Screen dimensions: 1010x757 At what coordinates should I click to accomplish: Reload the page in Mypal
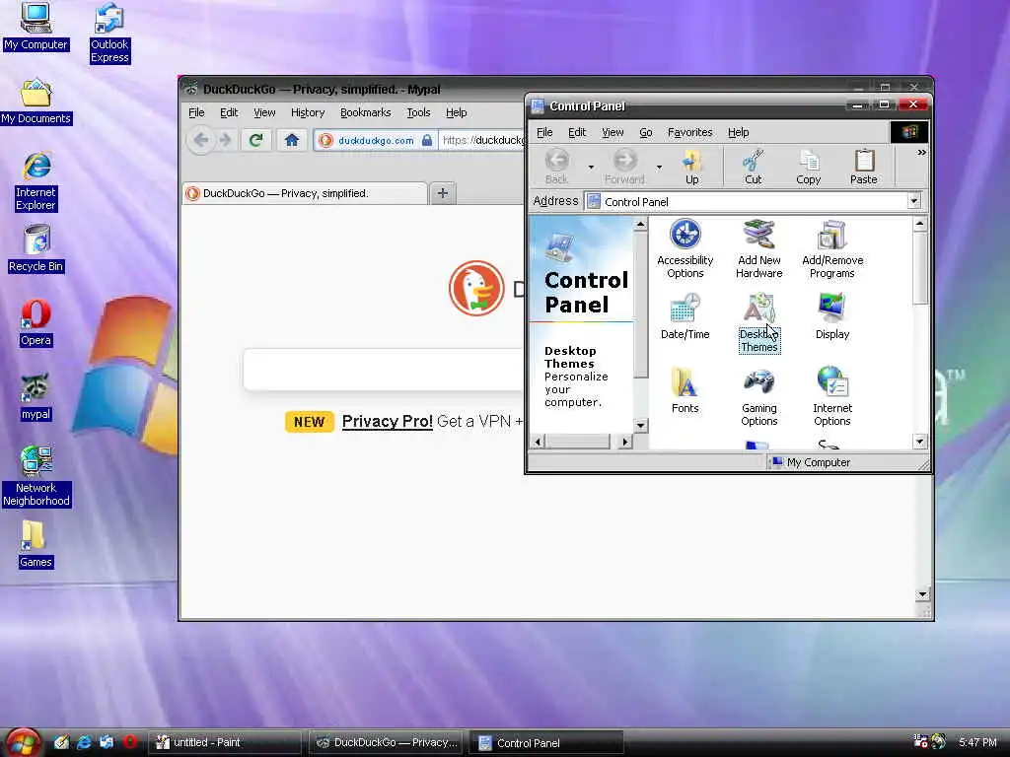255,140
